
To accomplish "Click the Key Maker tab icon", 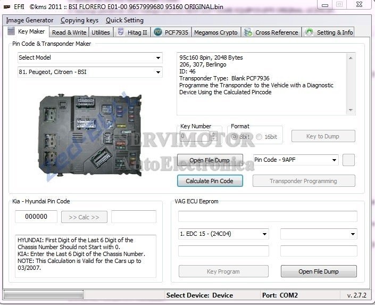I will click(11, 32).
